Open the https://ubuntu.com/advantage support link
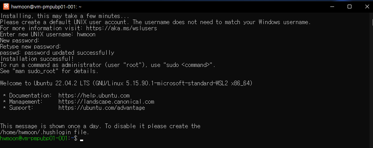Viewport: 373px width, 148px height. (102, 108)
